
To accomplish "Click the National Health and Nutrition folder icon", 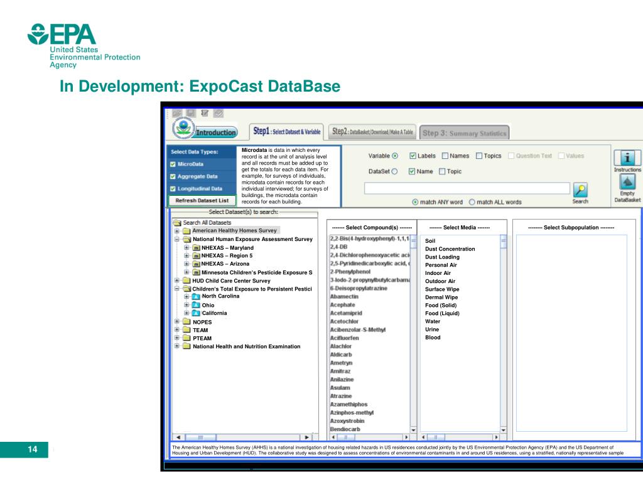I will (186, 346).
